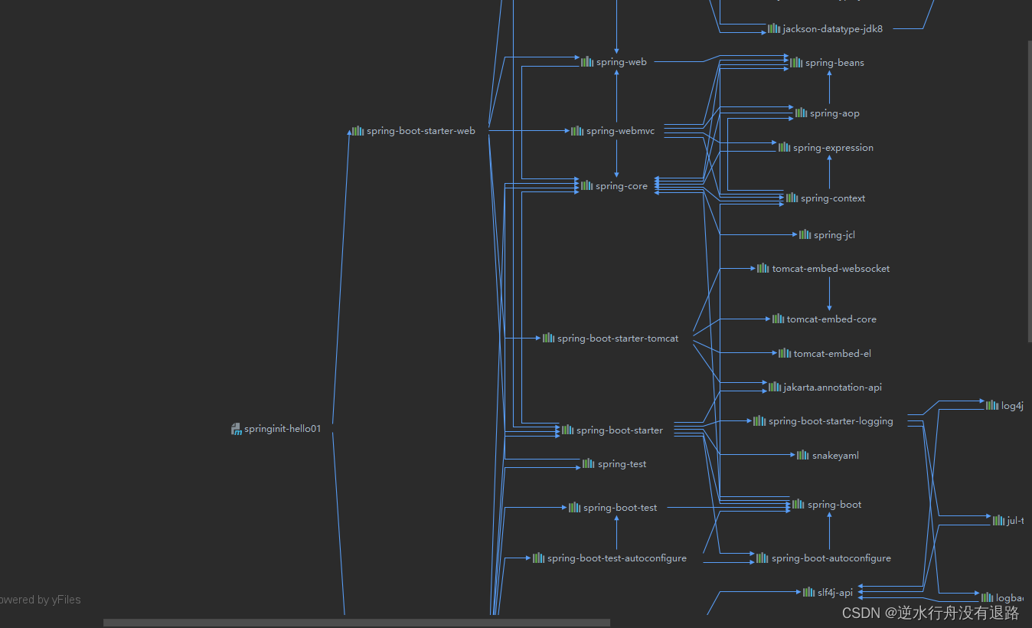Click the spring-test library icon
Viewport: 1032px width, 628px height.
[x=589, y=463]
